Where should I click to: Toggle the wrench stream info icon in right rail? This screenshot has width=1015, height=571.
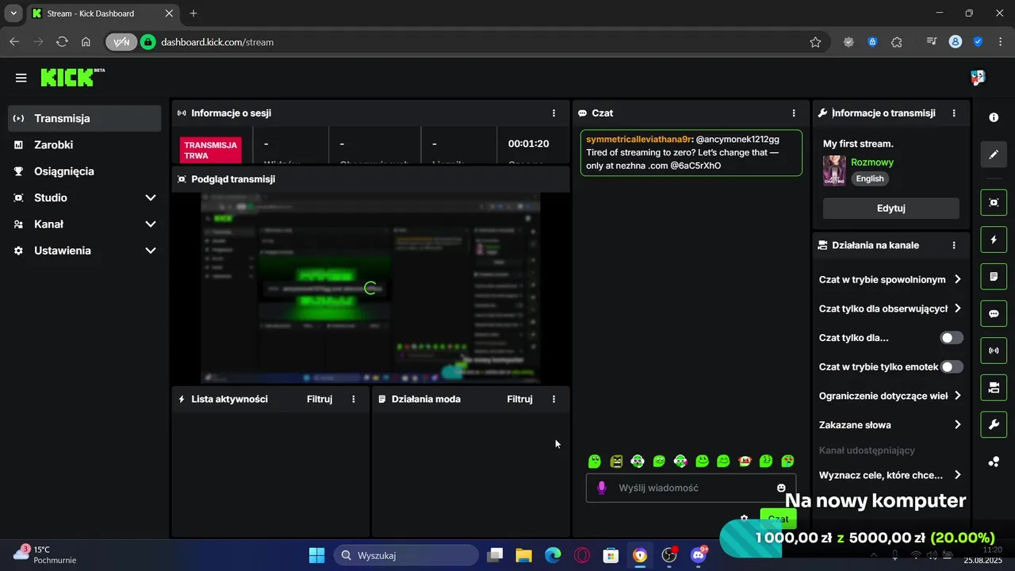point(994,424)
